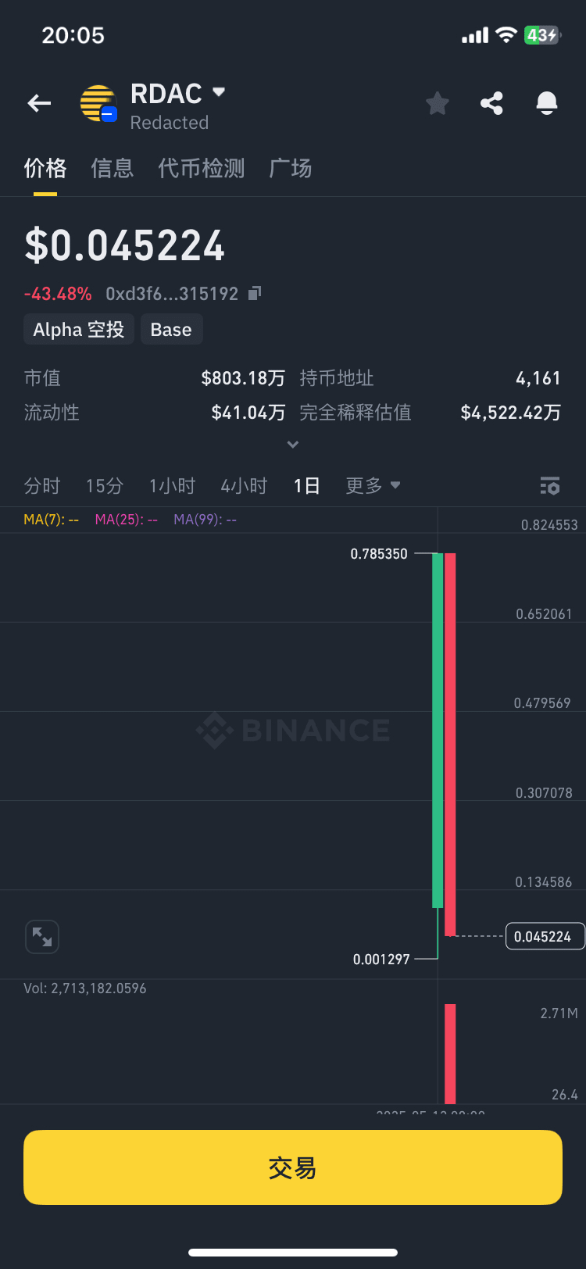This screenshot has height=1269, width=586.
Task: Select 分时 chart view
Action: click(42, 485)
